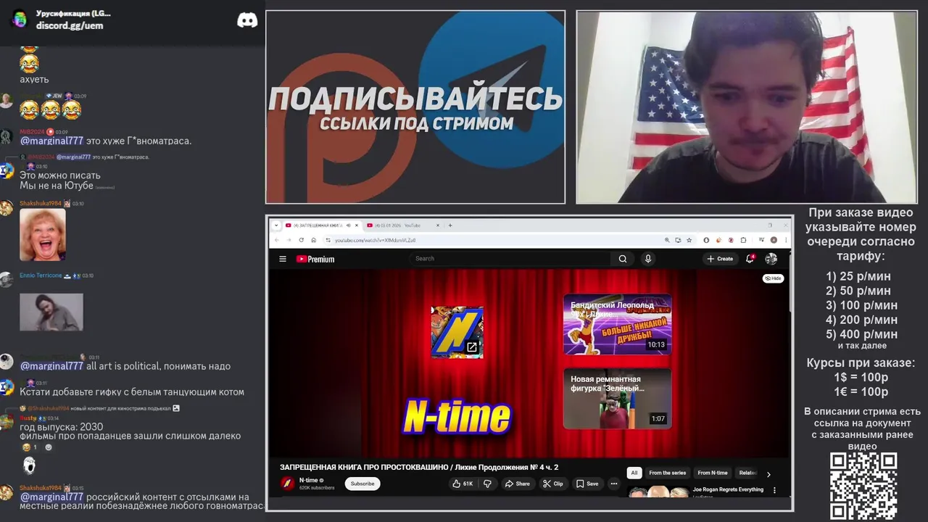Click the Ennio Terricone GIF in chat
Image resolution: width=928 pixels, height=522 pixels.
[51, 312]
